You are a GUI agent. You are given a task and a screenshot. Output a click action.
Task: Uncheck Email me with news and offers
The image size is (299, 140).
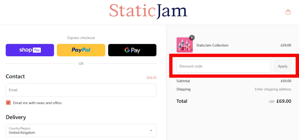tap(8, 103)
